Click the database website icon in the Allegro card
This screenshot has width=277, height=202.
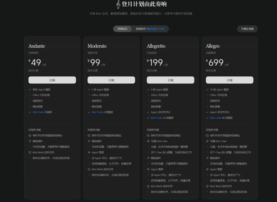click(207, 136)
